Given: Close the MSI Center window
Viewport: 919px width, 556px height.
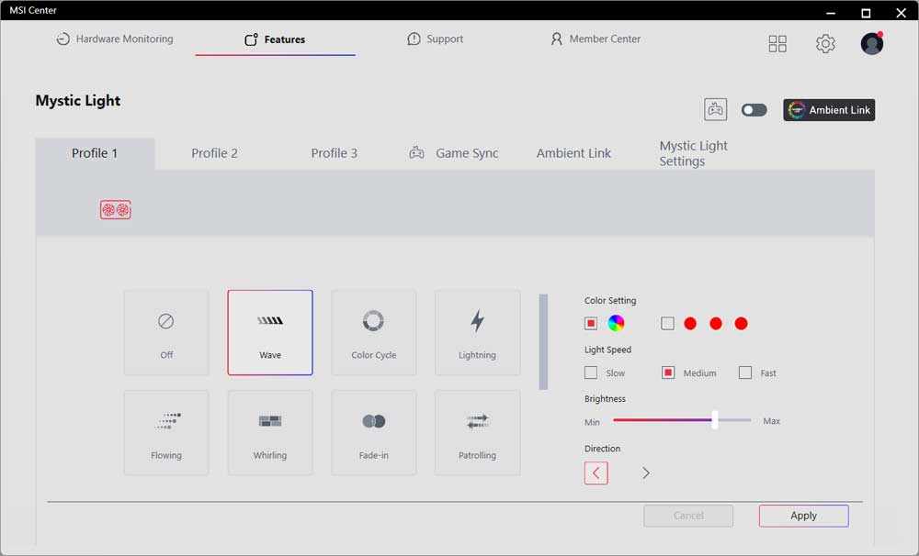Looking at the screenshot, I should 902,13.
